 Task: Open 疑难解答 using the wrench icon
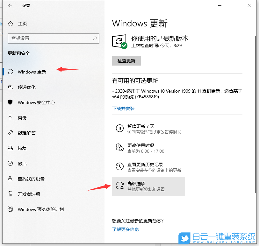[10, 133]
